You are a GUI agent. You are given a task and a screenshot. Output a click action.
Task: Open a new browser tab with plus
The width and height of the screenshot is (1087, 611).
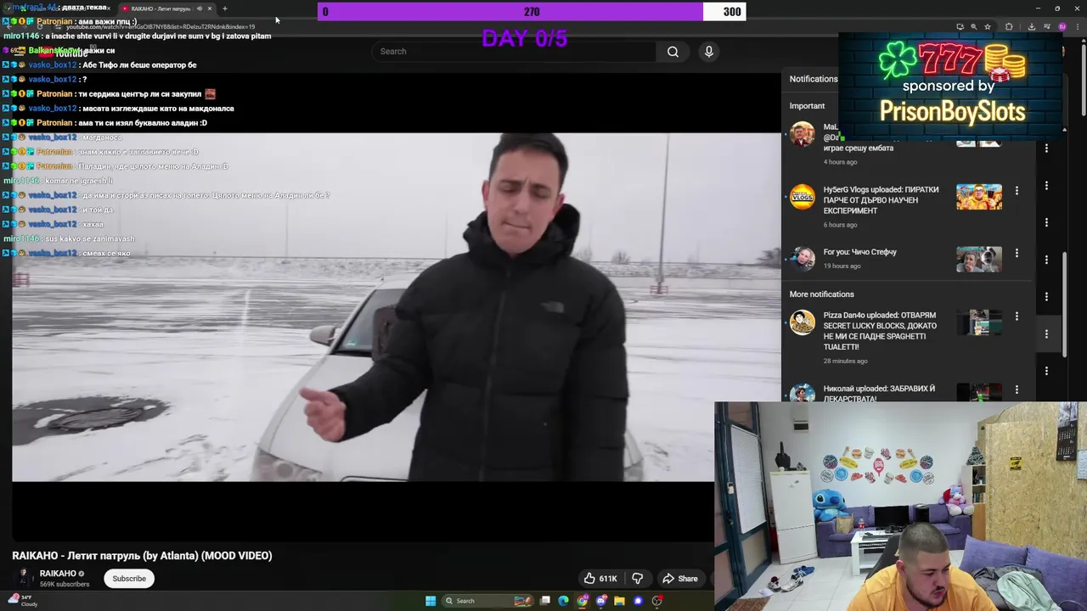[224, 8]
